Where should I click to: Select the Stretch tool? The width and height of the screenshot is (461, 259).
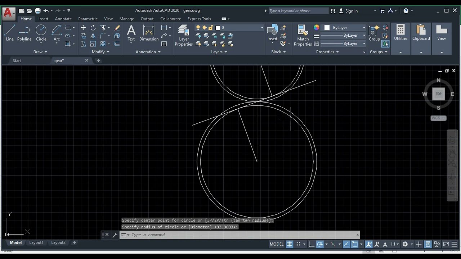coord(83,44)
